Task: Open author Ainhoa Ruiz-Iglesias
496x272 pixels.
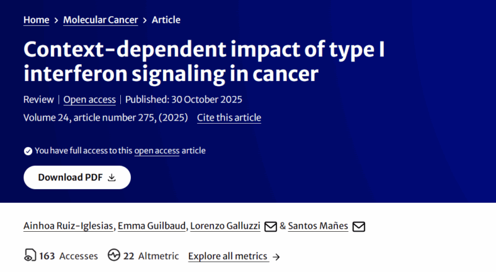Action: click(x=68, y=226)
